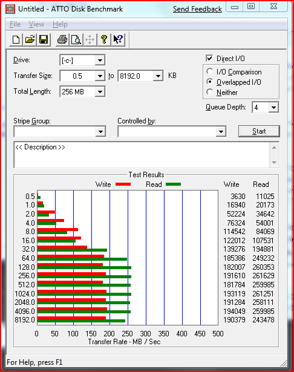Open the Total Length dropdown
Viewport: 294px width, 372px height.
tap(100, 91)
